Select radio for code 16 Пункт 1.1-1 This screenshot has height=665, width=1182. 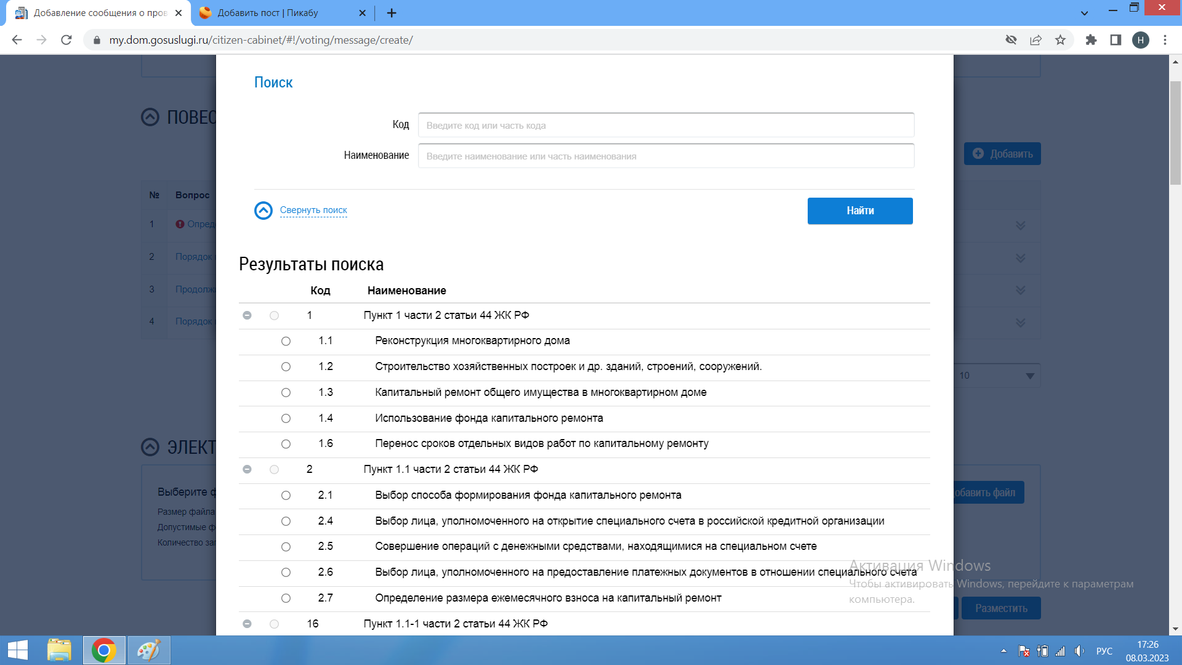coord(274,624)
